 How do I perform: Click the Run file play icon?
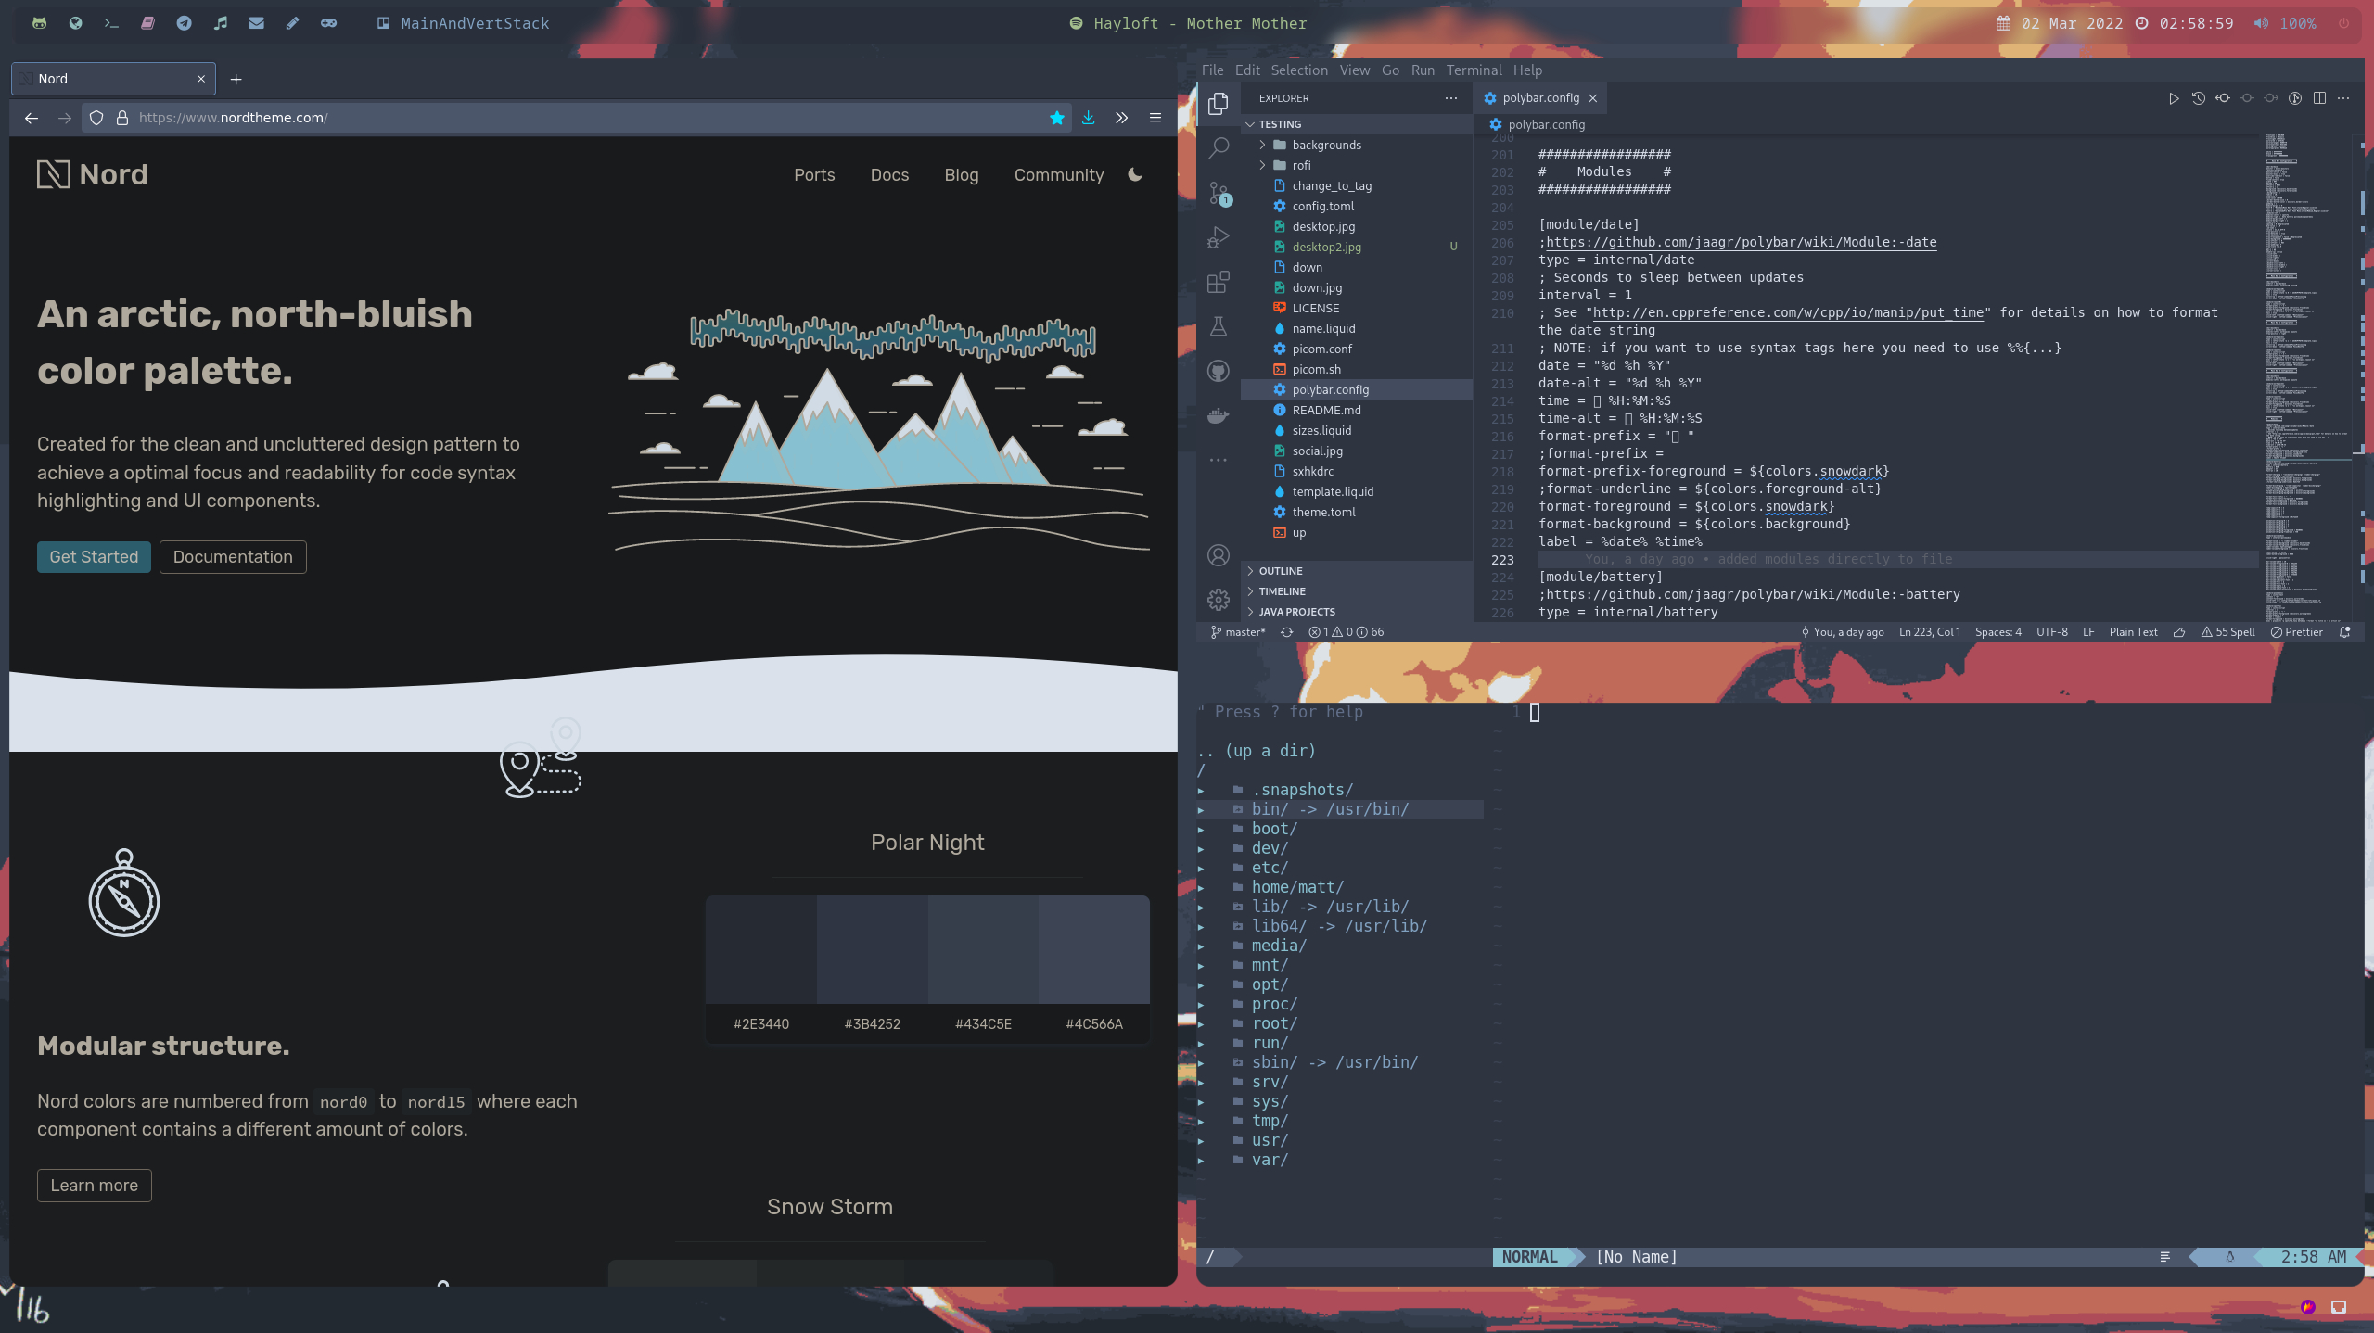coord(2173,98)
